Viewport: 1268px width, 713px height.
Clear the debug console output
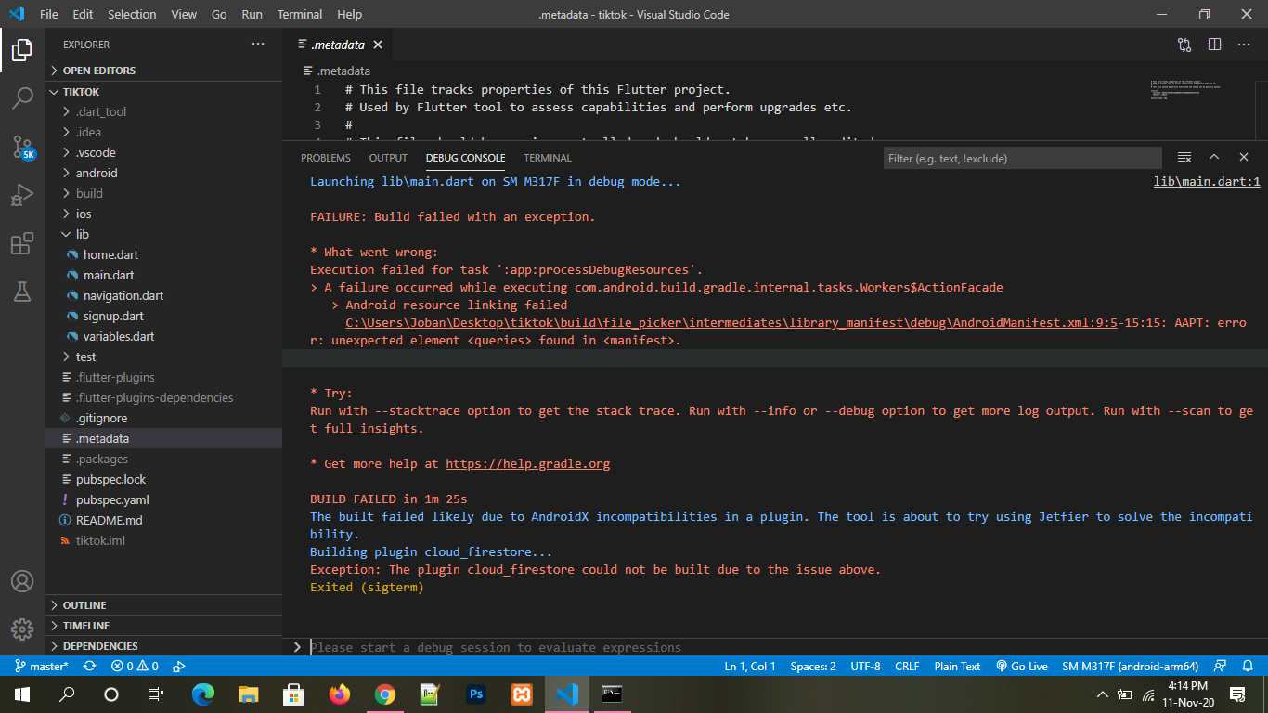coord(1184,158)
